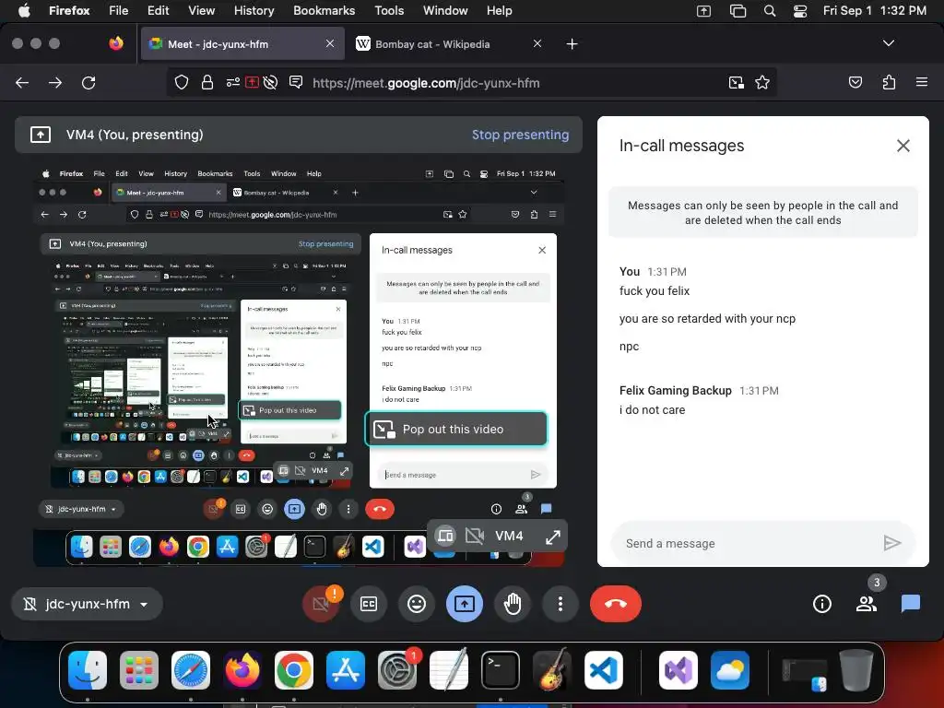
Task: Click picture-in-picture icon in address bar
Action: [736, 83]
